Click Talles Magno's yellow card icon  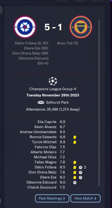75,162
